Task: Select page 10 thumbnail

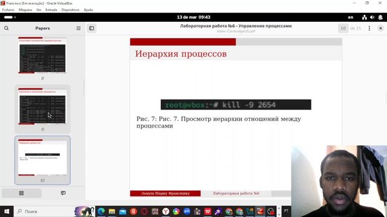Action: 42,157
